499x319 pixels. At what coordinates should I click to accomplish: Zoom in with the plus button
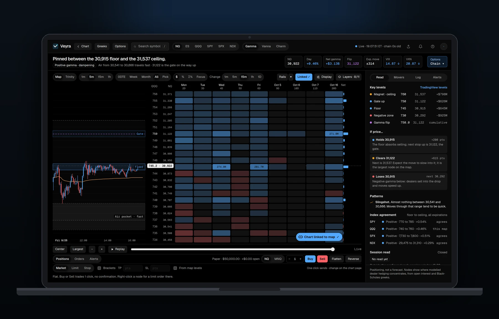point(102,249)
